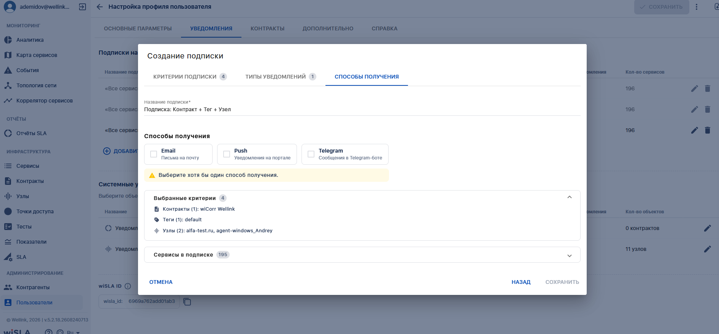The width and height of the screenshot is (719, 334).
Task: Switch to Типы уведомлений tab
Action: point(281,77)
